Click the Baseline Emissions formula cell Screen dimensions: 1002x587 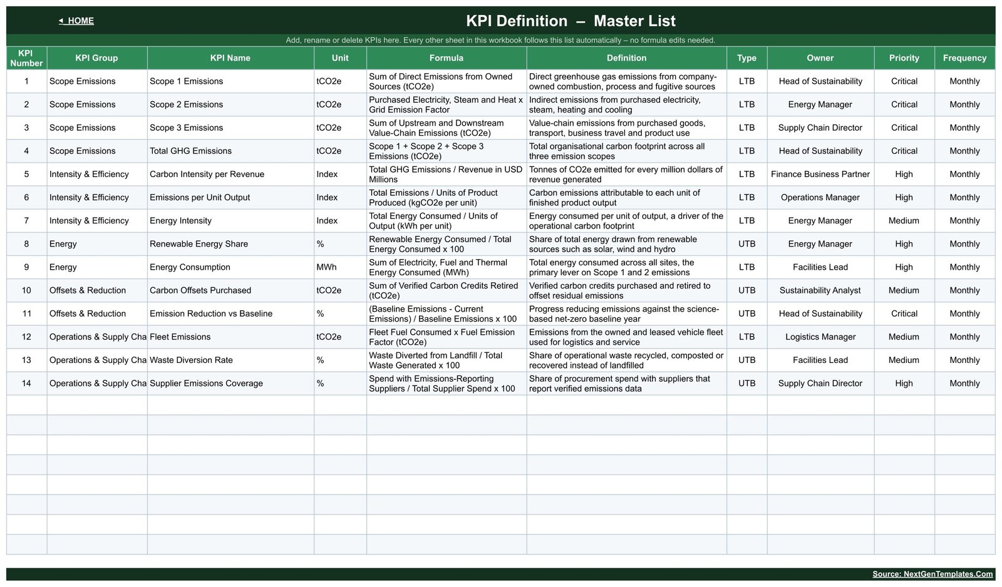tap(447, 314)
